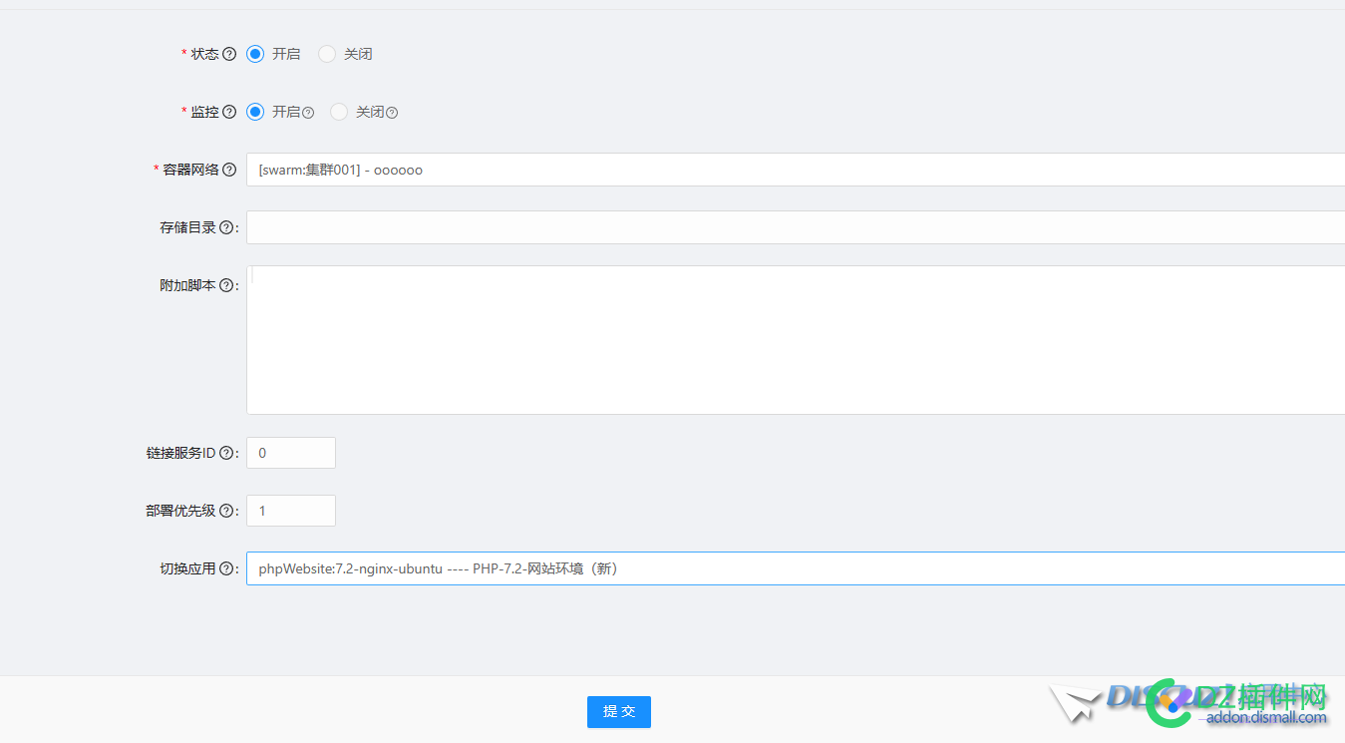Screen dimensions: 1345x743
Task: Focus the 附加脚本 text area
Action: [x=796, y=340]
